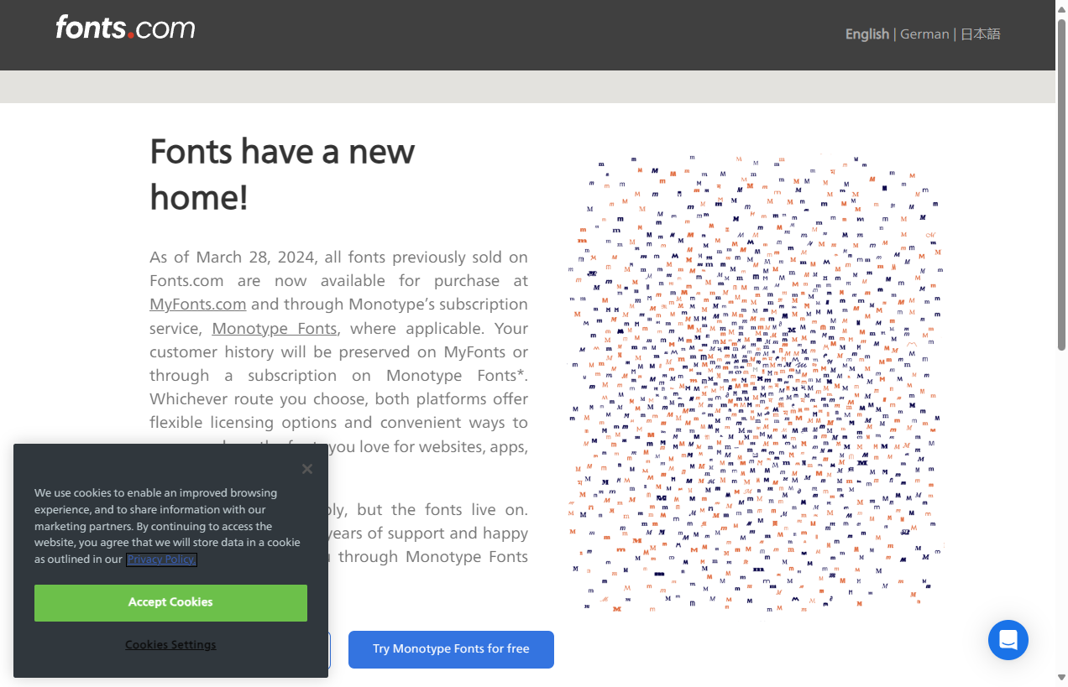Screen dimensions: 1068x687
Task: Click the red dot in the fonts.com logo
Action: (x=130, y=35)
